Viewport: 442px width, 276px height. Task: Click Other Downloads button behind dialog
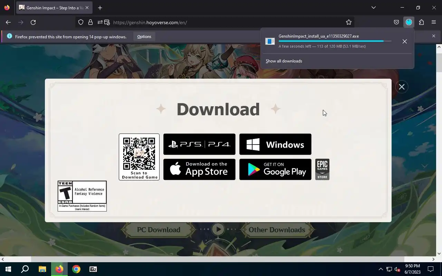[277, 230]
